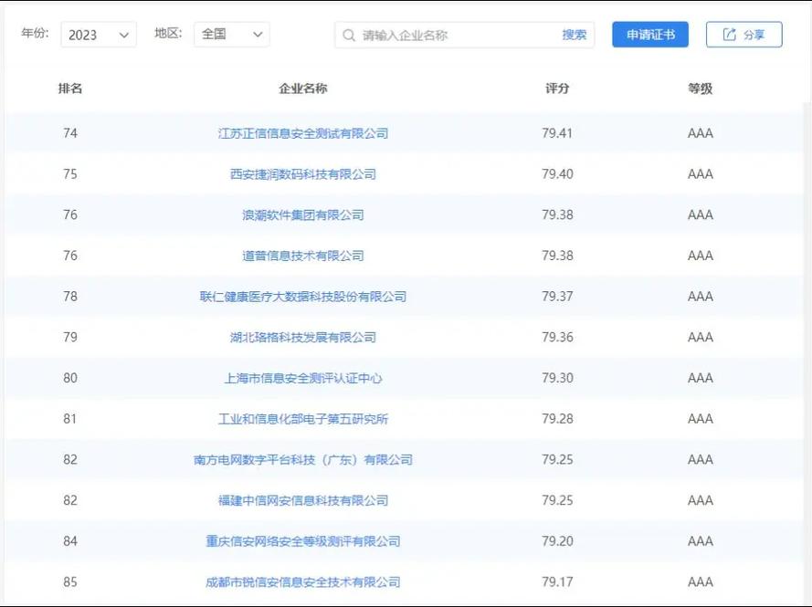
Task: Click the vertical scrollbar on right edge
Action: tap(807, 352)
